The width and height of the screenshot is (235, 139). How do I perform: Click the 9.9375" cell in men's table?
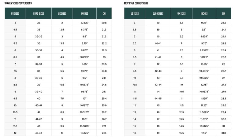tap(204, 50)
